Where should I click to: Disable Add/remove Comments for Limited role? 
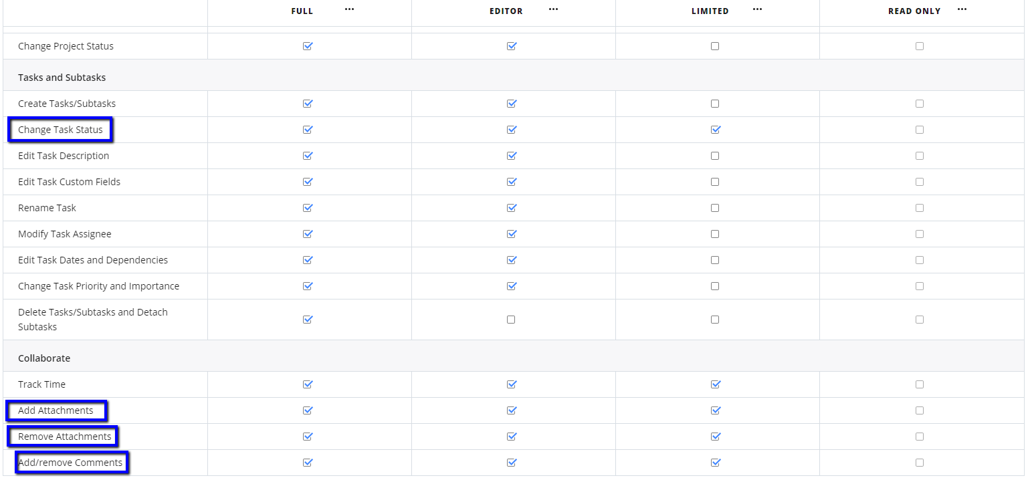[x=715, y=463]
